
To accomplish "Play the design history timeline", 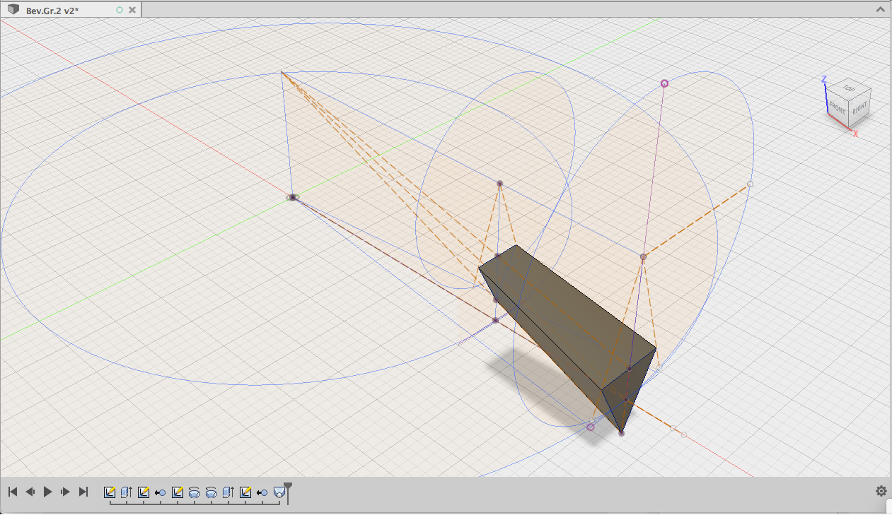I will (x=48, y=492).
